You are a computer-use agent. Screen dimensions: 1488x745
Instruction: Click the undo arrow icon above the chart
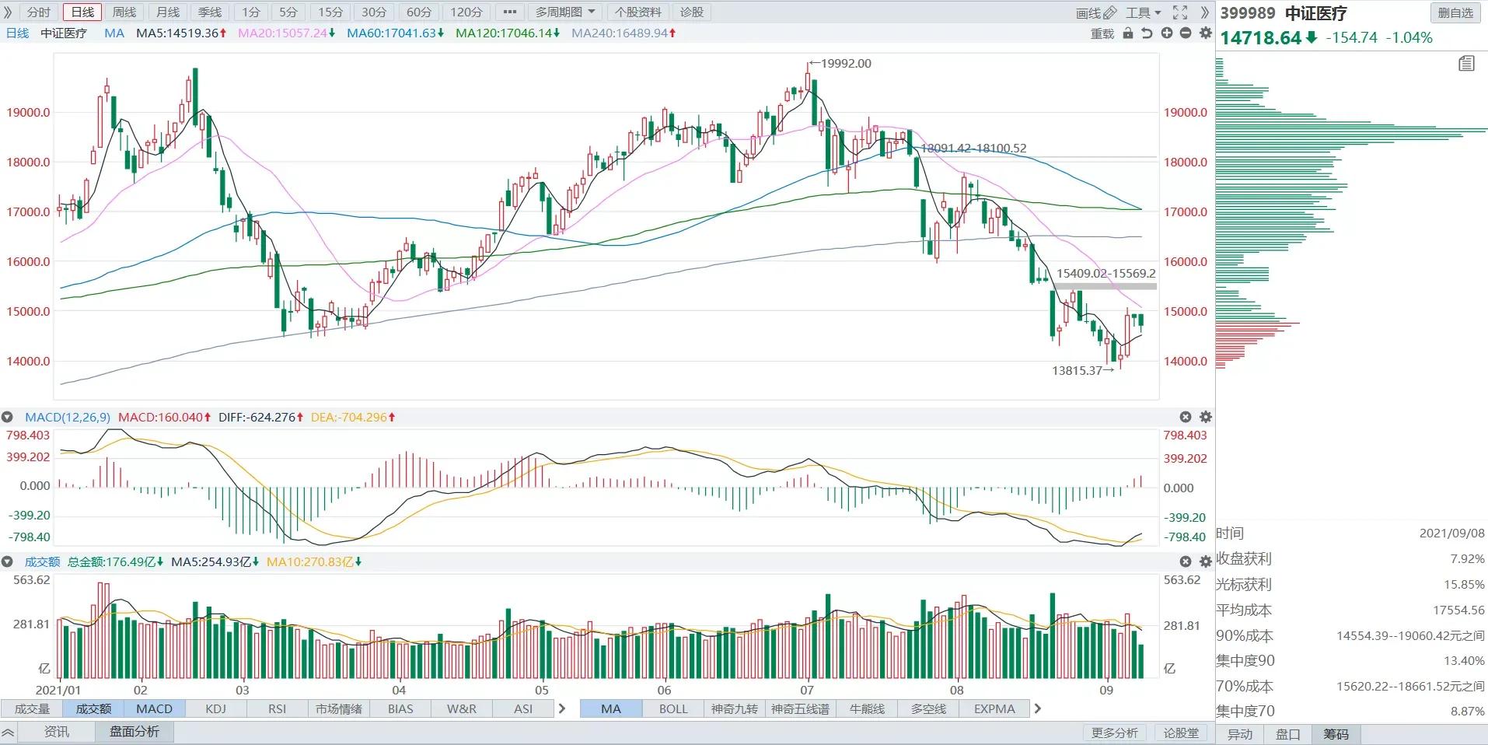tap(1147, 33)
